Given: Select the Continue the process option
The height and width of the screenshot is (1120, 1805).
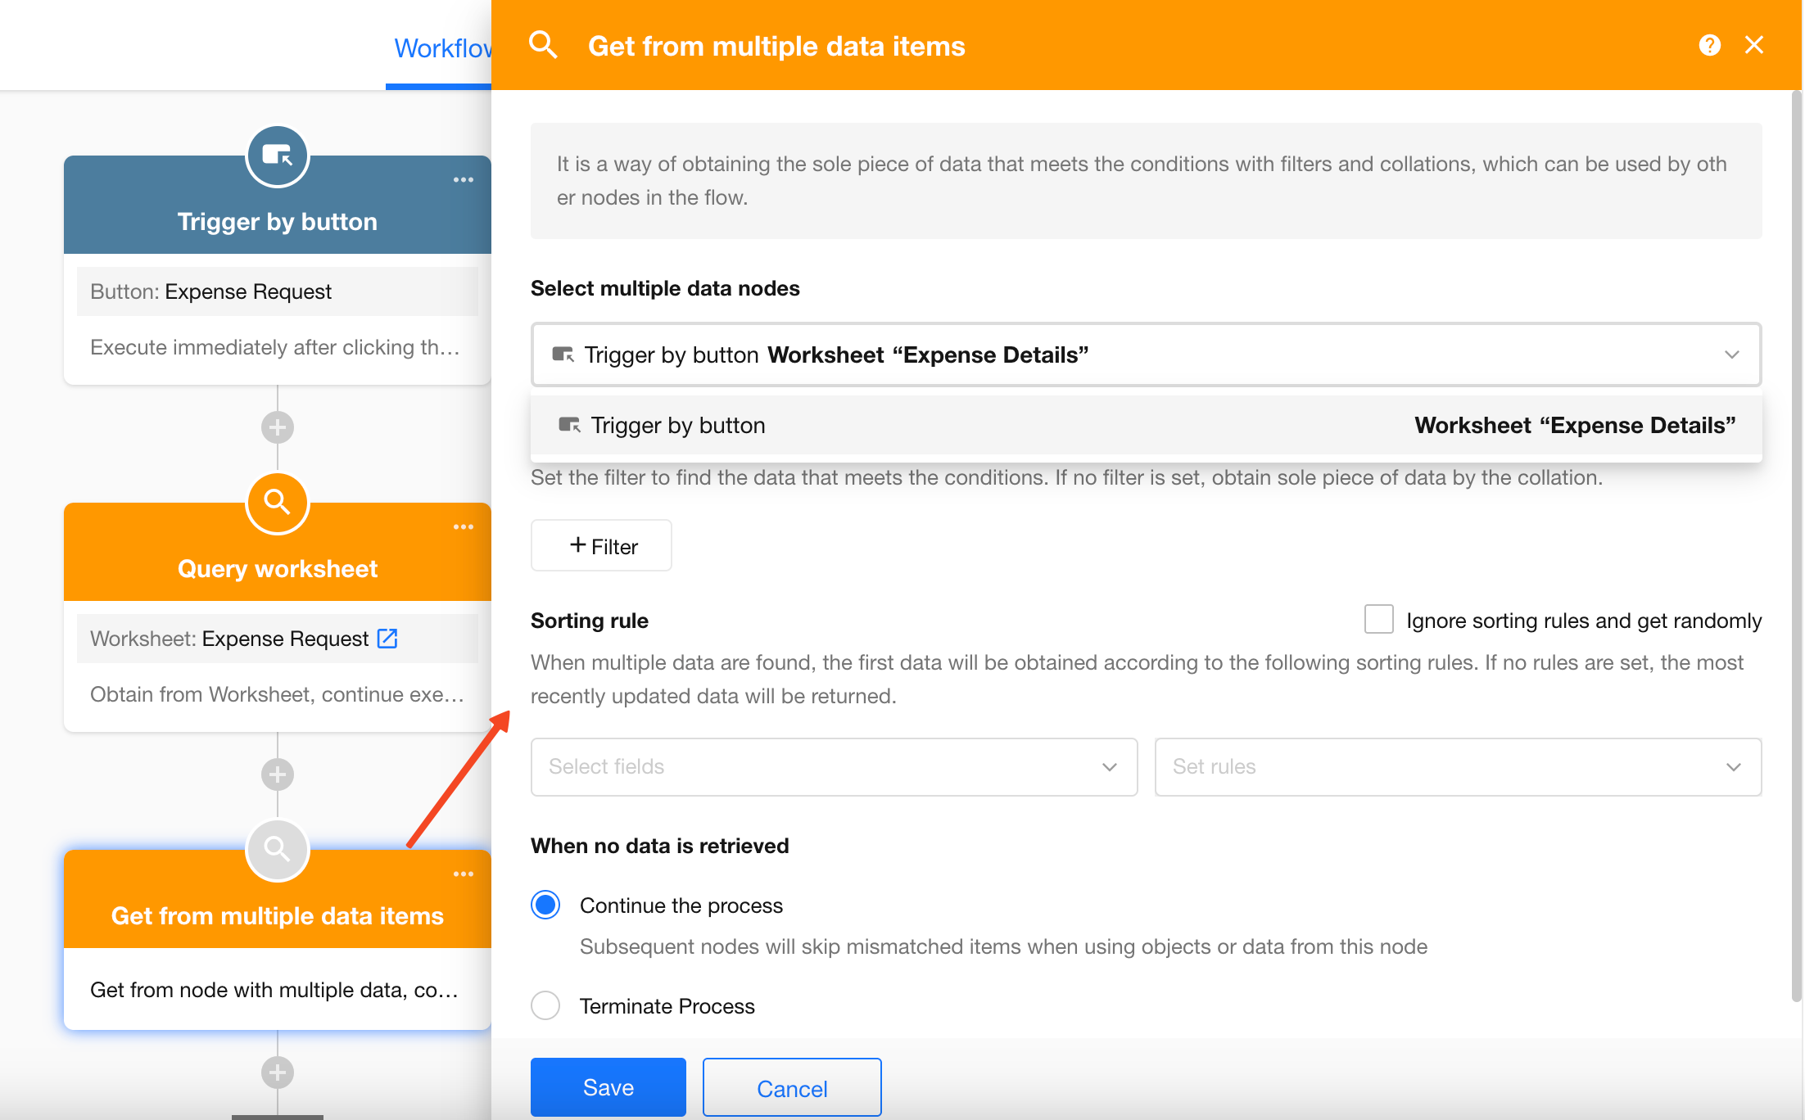Looking at the screenshot, I should [x=545, y=905].
